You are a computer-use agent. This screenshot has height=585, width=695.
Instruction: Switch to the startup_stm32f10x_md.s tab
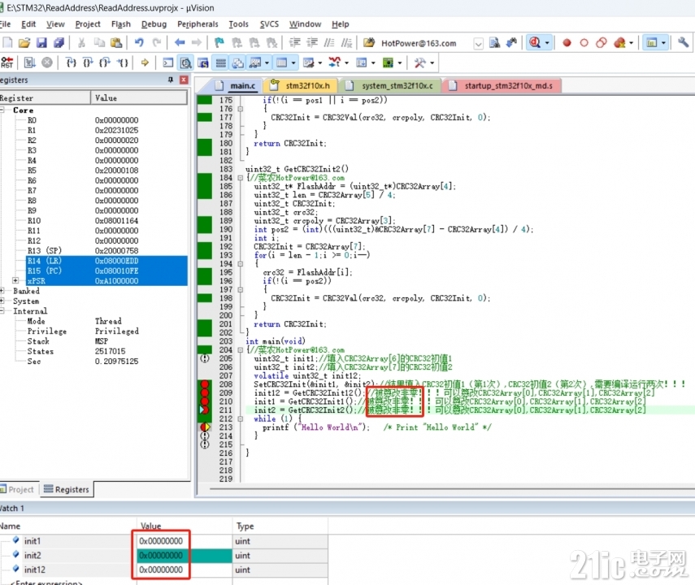[x=502, y=85]
